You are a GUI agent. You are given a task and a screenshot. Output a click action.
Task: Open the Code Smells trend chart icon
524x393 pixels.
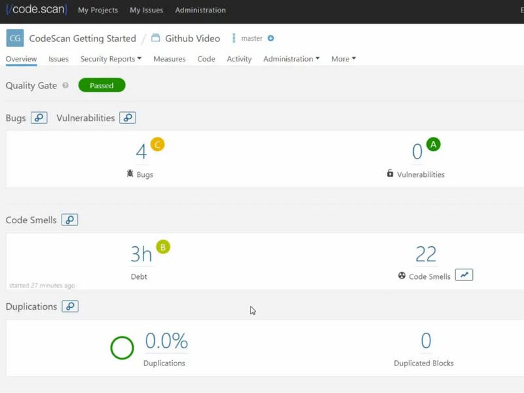(464, 275)
